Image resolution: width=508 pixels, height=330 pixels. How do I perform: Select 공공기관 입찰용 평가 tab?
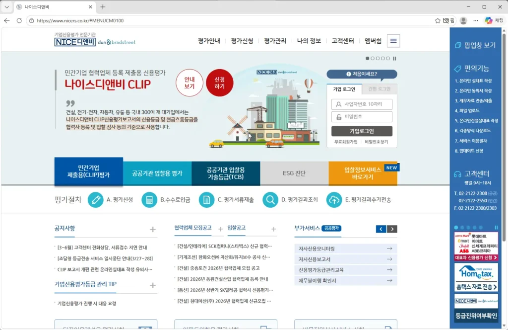pos(157,173)
